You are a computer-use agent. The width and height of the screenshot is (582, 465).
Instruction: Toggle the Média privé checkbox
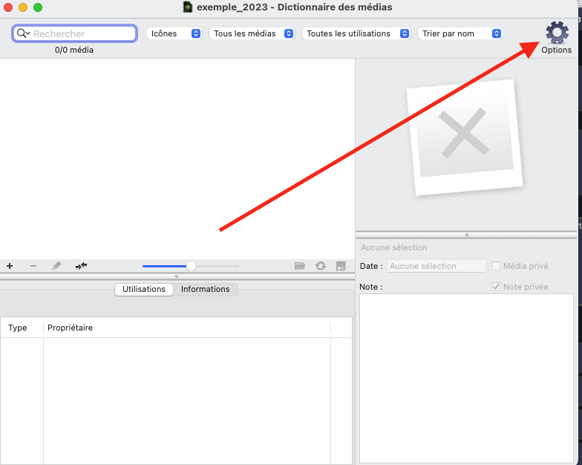pos(496,266)
